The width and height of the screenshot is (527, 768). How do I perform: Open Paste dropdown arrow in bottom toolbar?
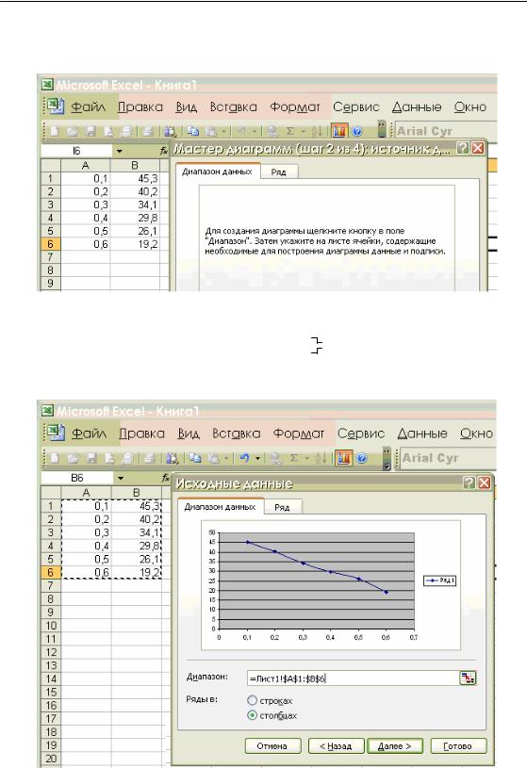pos(226,459)
